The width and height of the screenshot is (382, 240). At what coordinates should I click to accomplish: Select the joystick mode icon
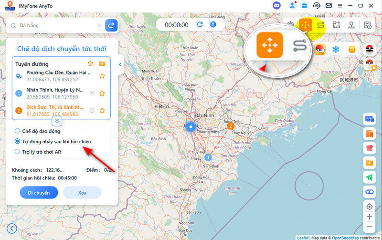[x=351, y=25]
